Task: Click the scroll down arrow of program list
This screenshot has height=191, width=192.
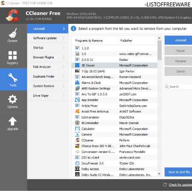Action: coord(159,174)
